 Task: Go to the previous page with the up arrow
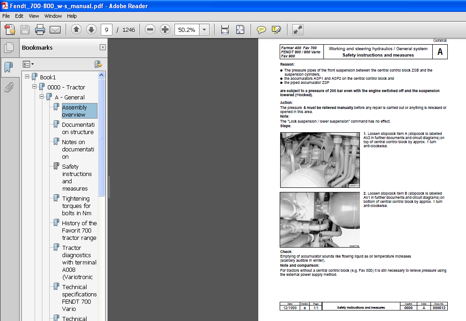[x=76, y=30]
